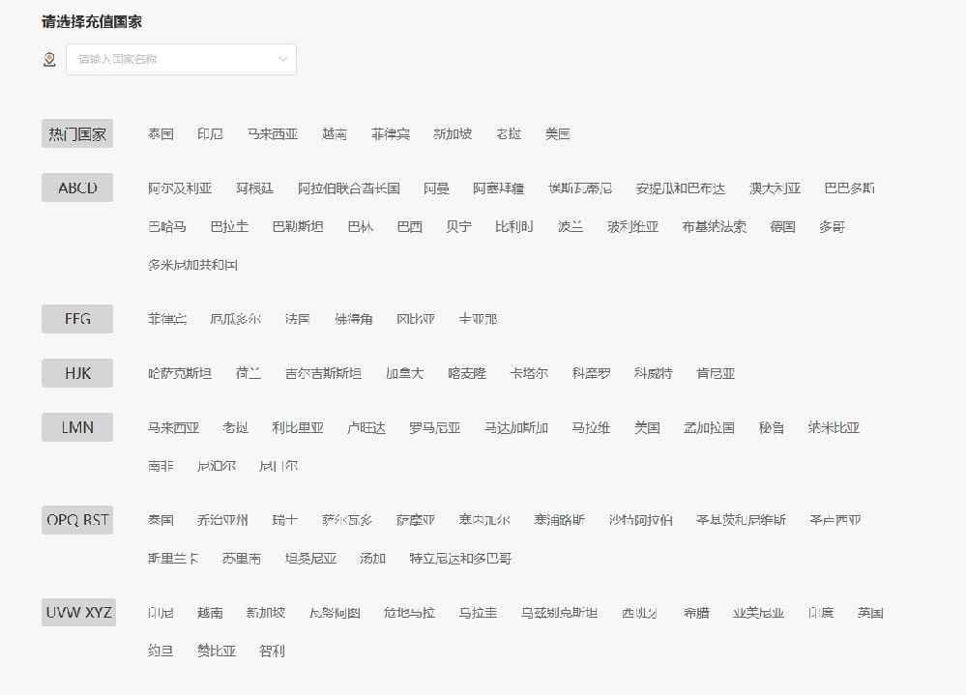Select the country 安提瓜和巴布达

(681, 188)
